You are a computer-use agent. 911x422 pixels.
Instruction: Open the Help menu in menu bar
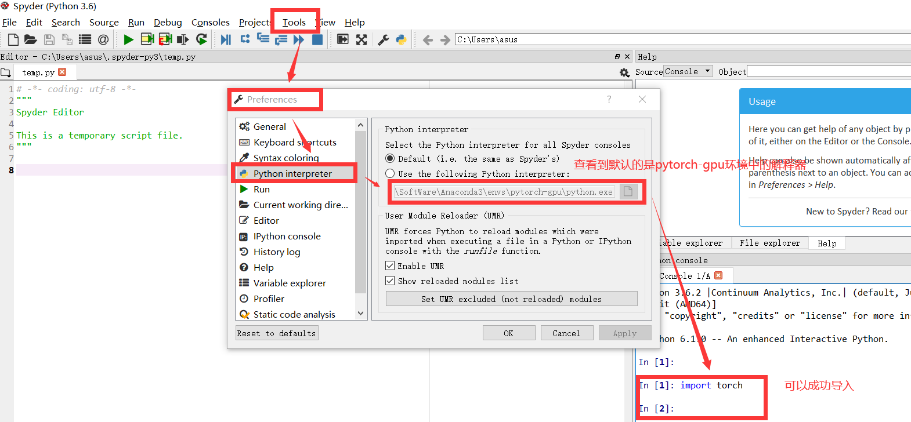point(355,22)
